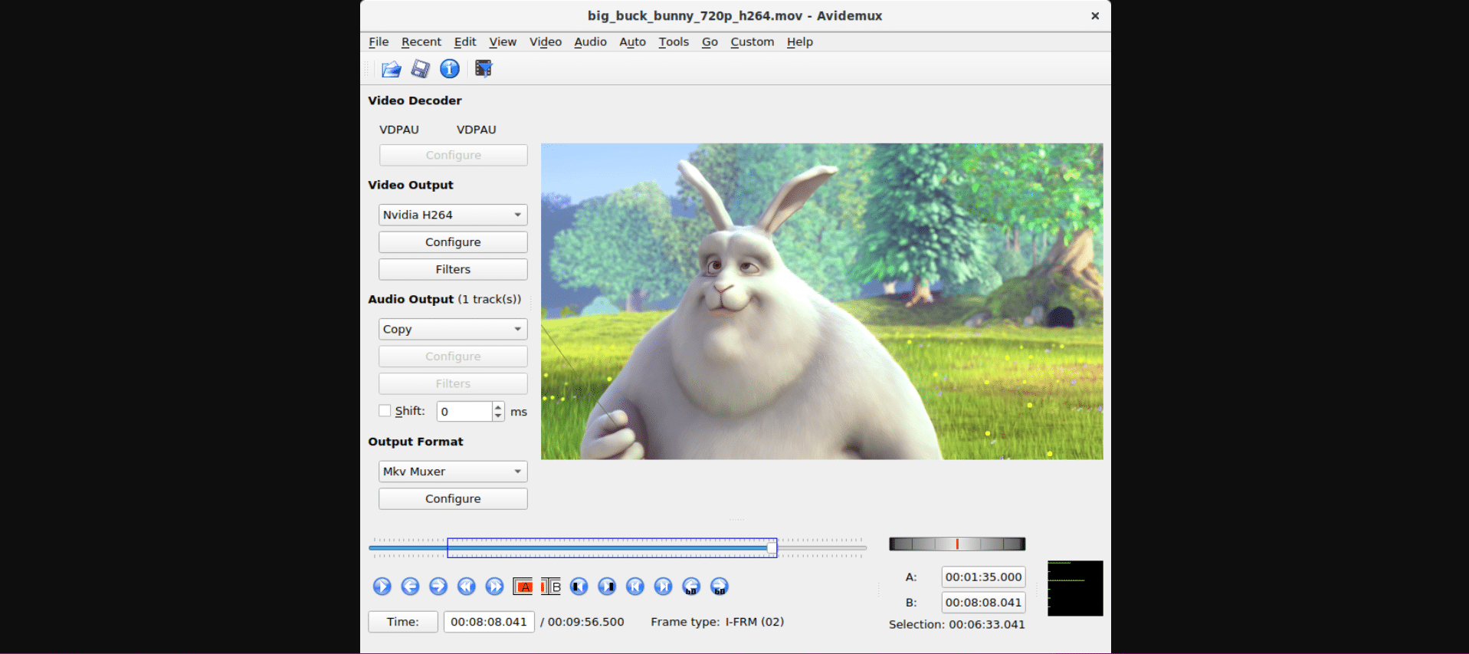Jump to the next keyframe
1469x654 pixels.
494,587
